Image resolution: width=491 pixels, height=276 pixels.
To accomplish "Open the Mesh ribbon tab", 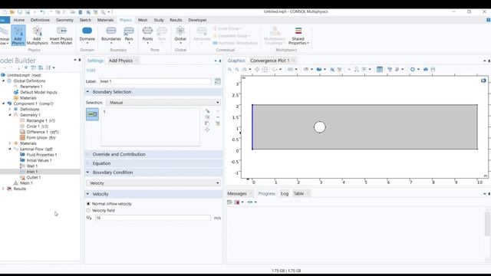I will pos(143,20).
